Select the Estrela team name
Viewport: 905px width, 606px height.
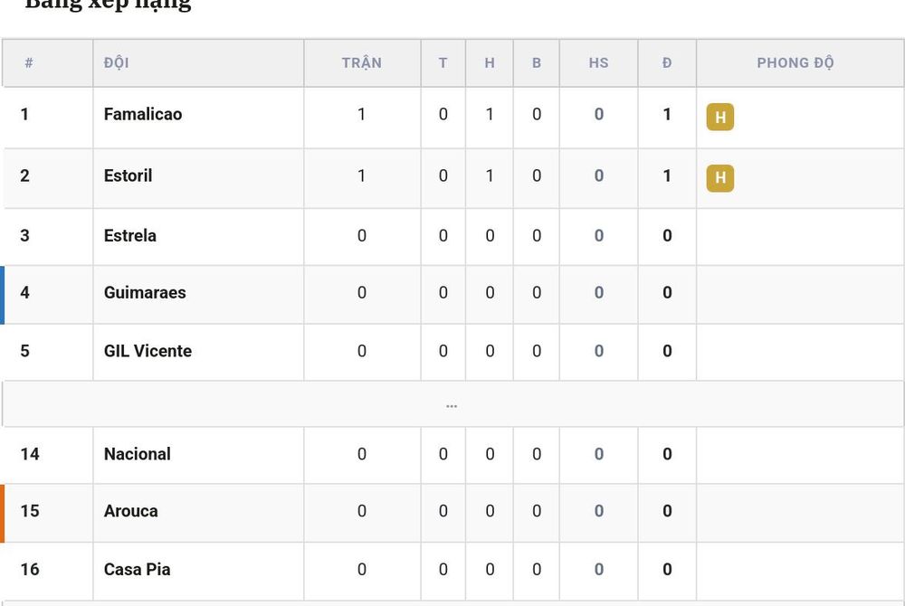[x=129, y=235]
